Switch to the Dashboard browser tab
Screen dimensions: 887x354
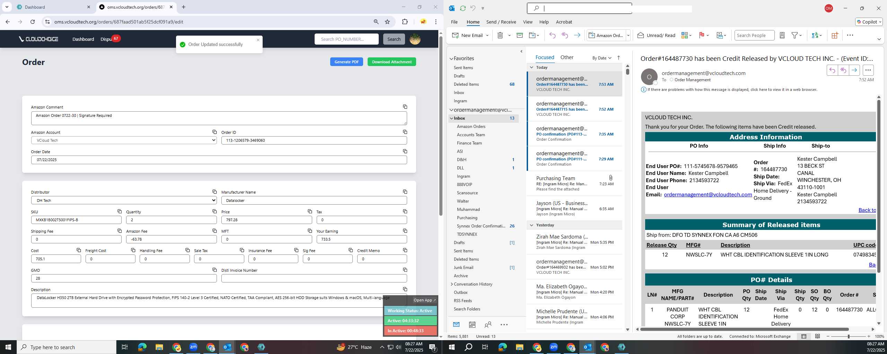click(x=53, y=7)
